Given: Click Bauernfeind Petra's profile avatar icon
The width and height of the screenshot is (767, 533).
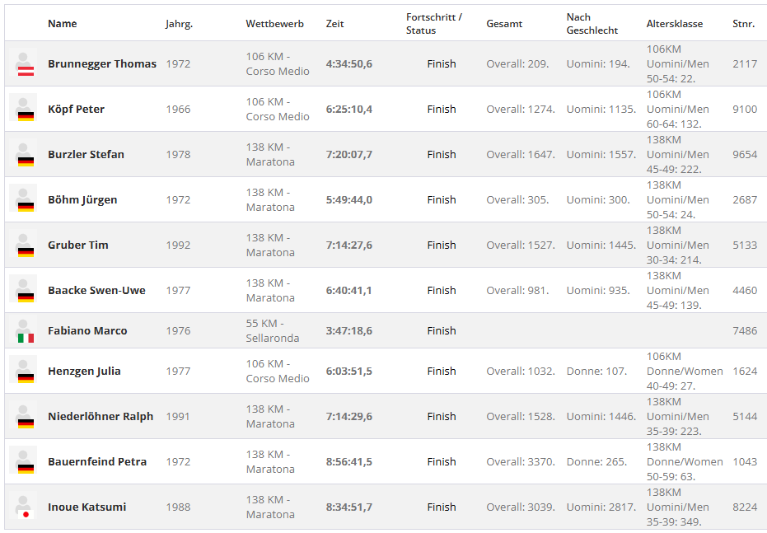Looking at the screenshot, I should coord(23,460).
